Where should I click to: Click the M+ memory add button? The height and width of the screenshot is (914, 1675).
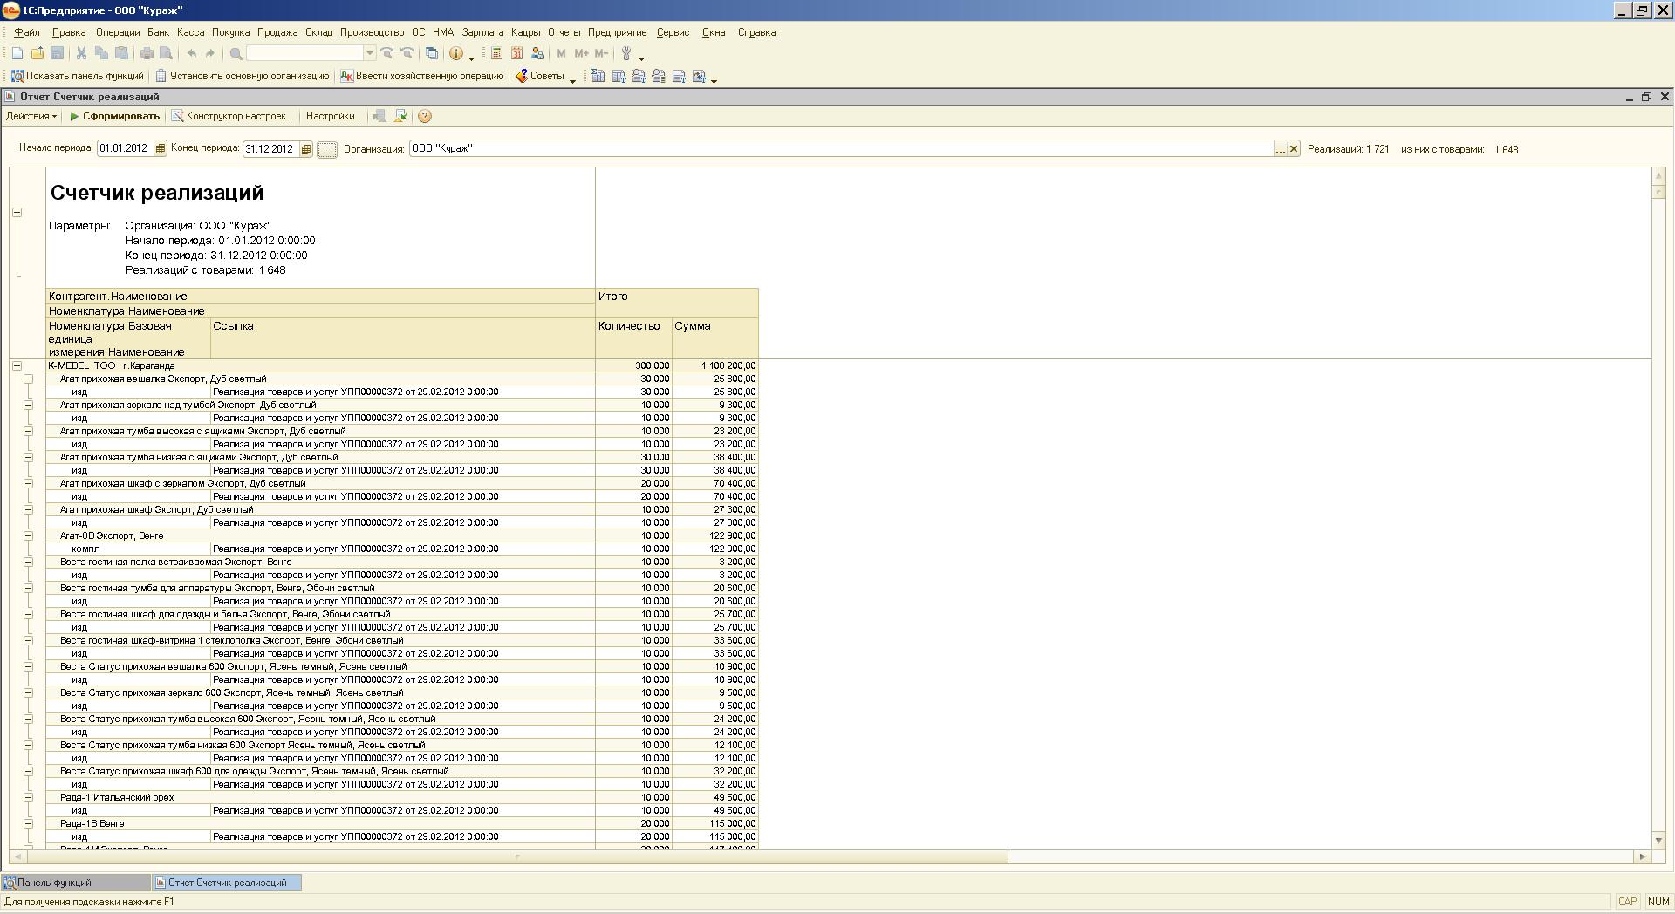click(581, 53)
